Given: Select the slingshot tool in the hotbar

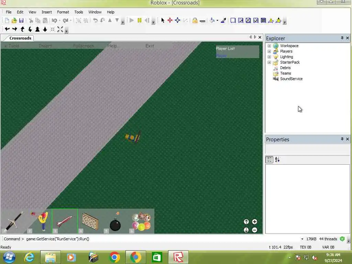Looking at the screenshot, I should click(39, 221).
